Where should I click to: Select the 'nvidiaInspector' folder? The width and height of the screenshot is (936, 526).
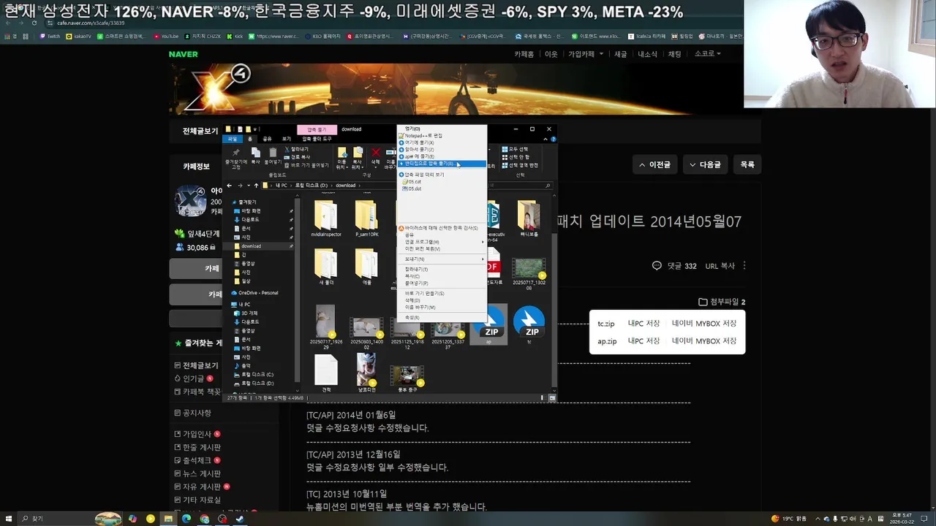tap(326, 219)
